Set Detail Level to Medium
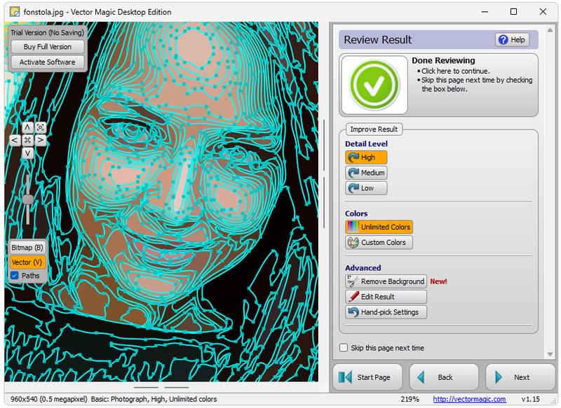 click(366, 173)
